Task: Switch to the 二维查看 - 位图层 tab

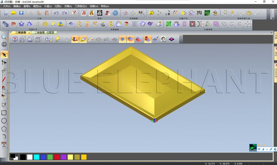Action: pos(44,33)
